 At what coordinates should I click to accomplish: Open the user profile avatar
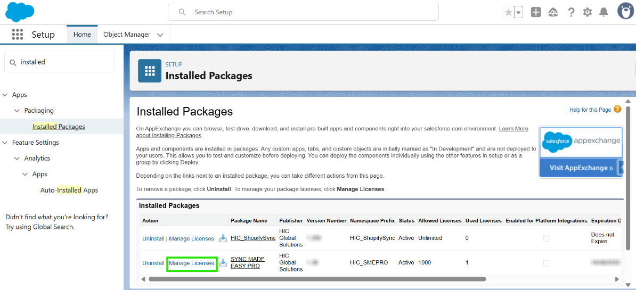coord(625,11)
